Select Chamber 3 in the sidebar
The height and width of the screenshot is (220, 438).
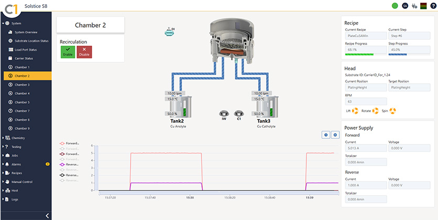pyautogui.click(x=27, y=85)
